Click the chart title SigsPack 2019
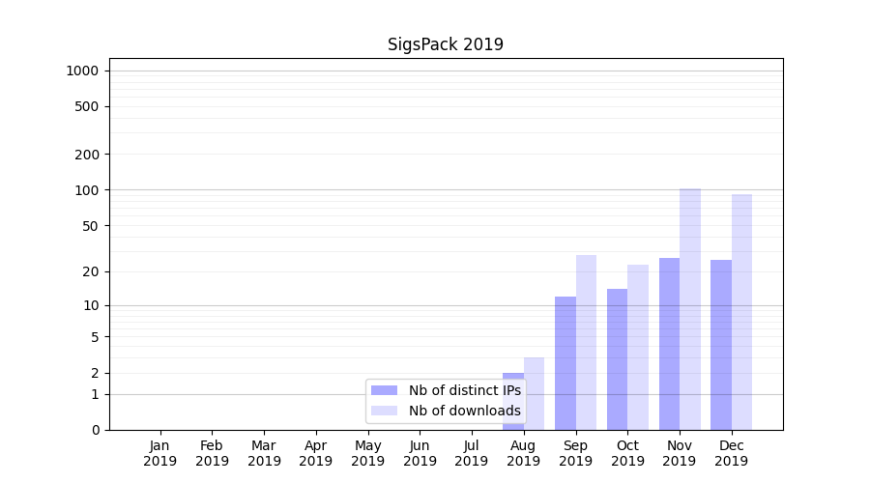 click(x=445, y=44)
